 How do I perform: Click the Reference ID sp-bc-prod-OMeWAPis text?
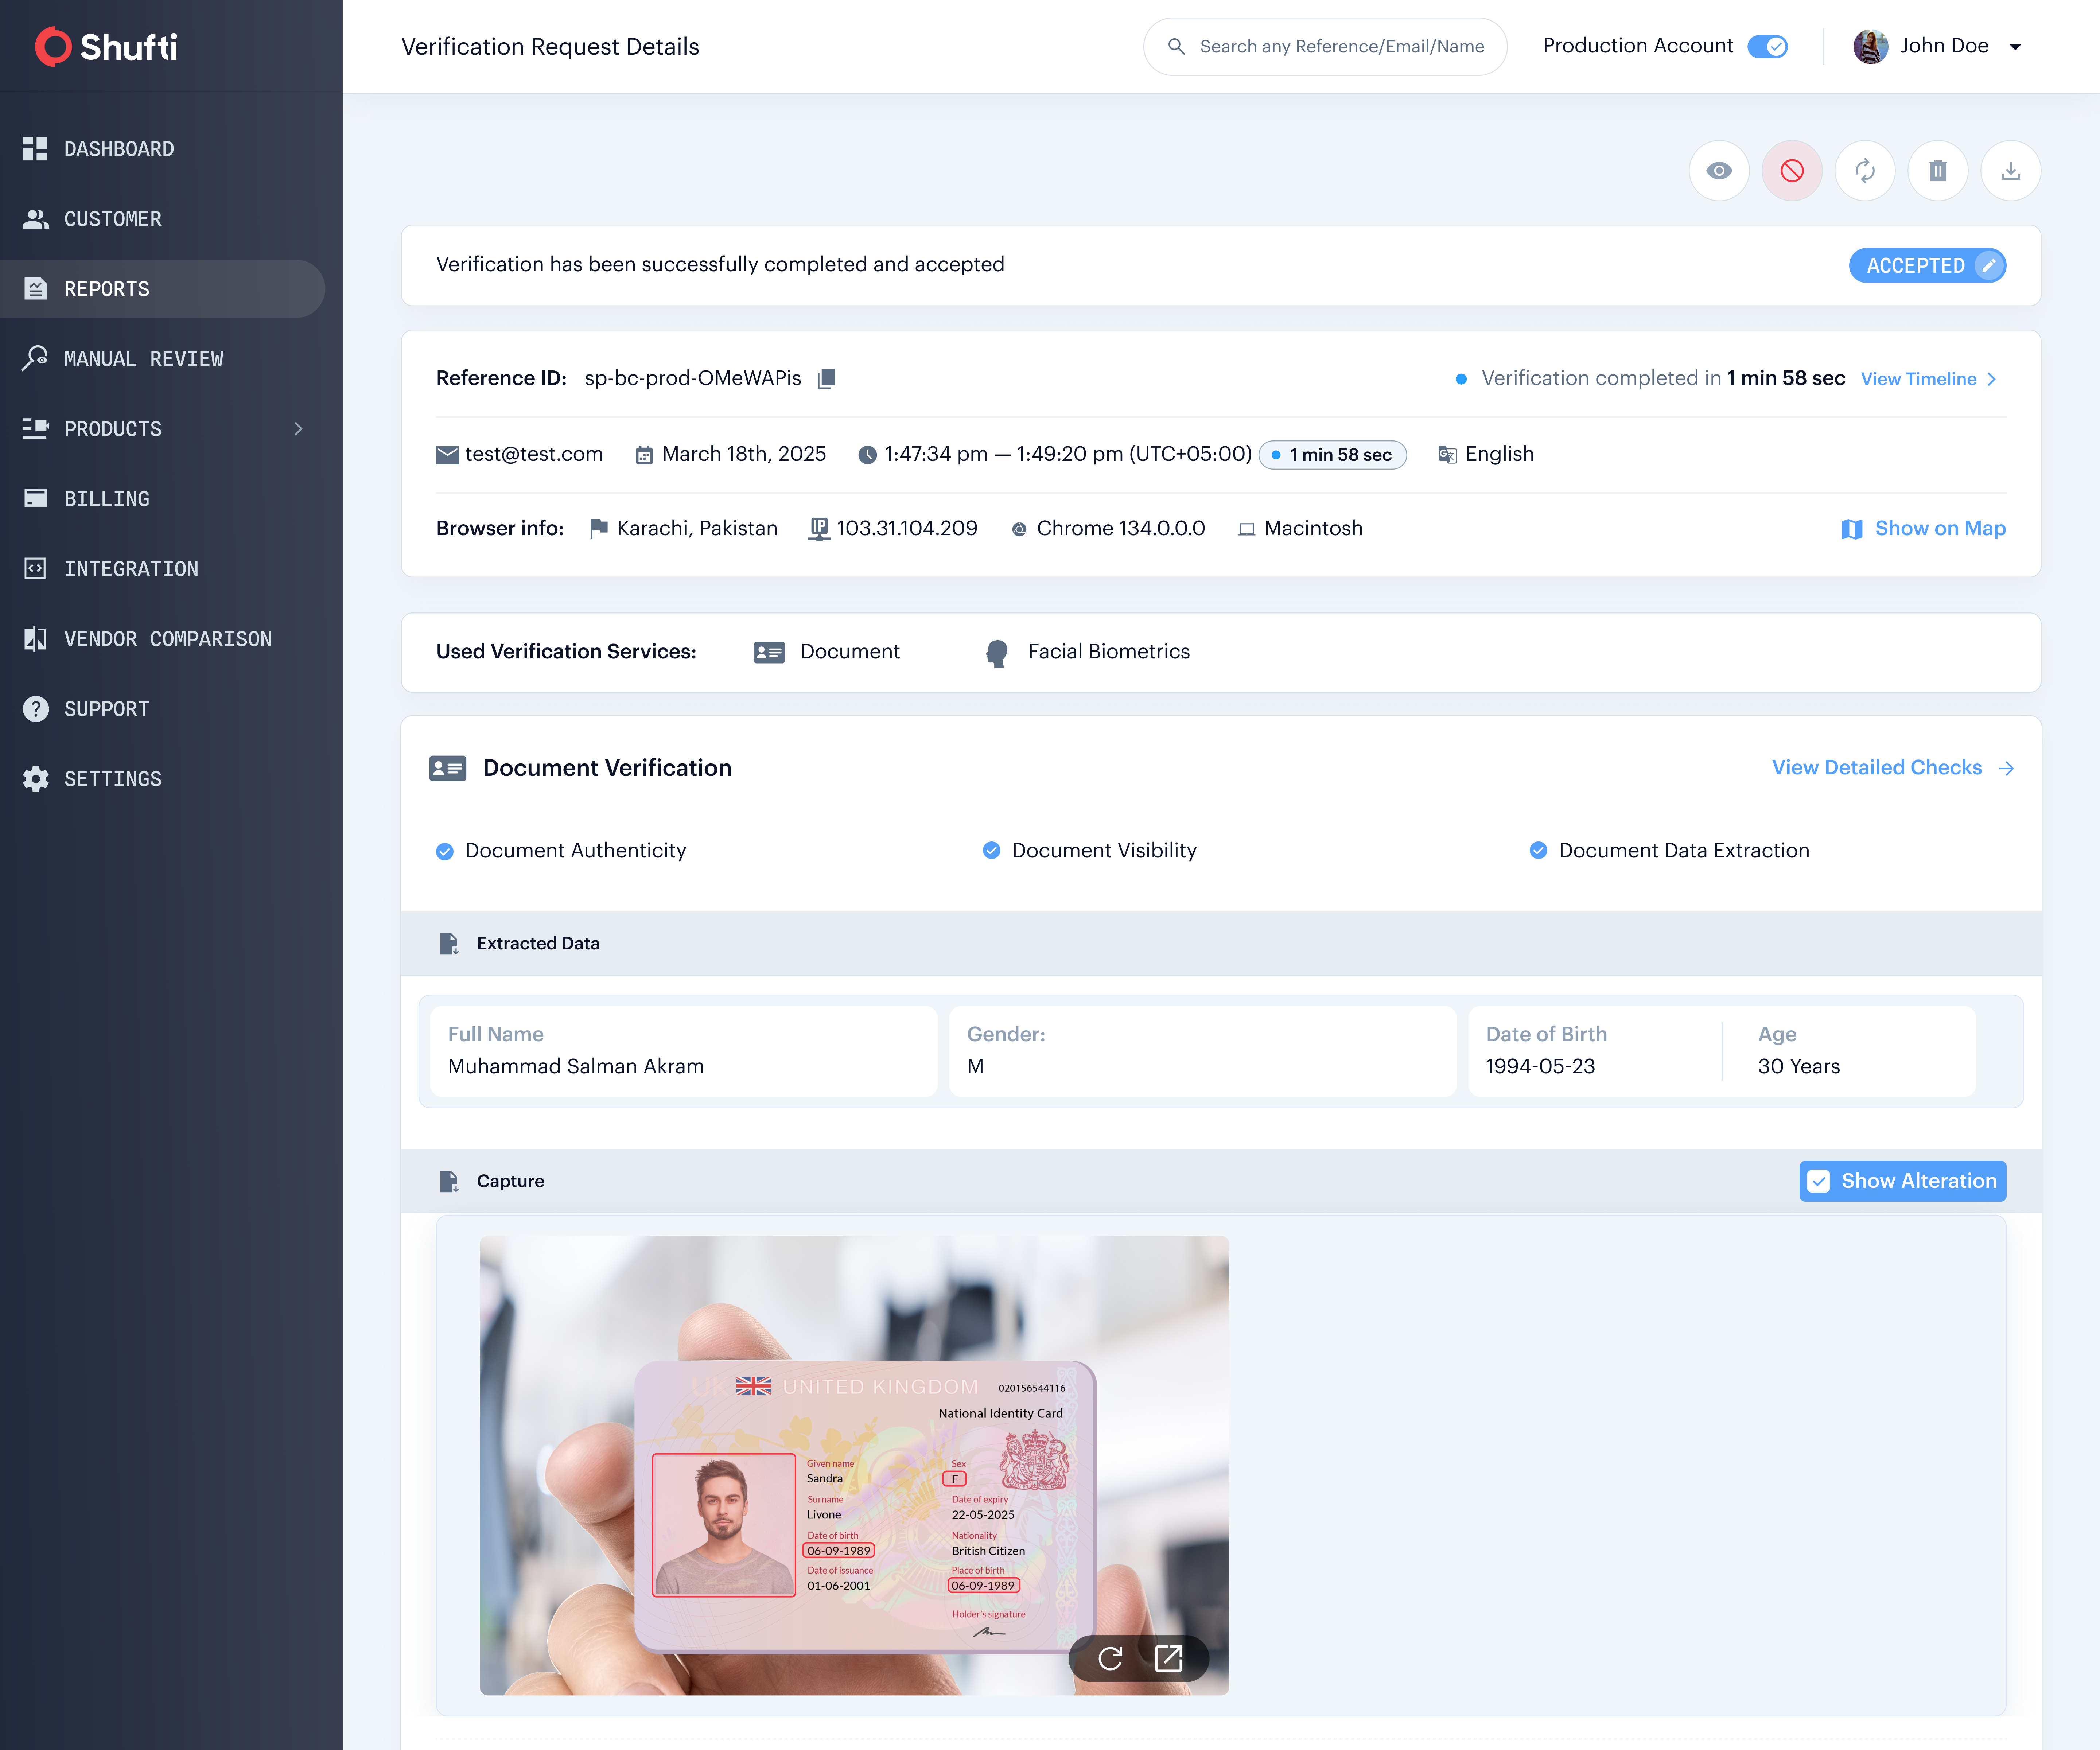tap(693, 379)
